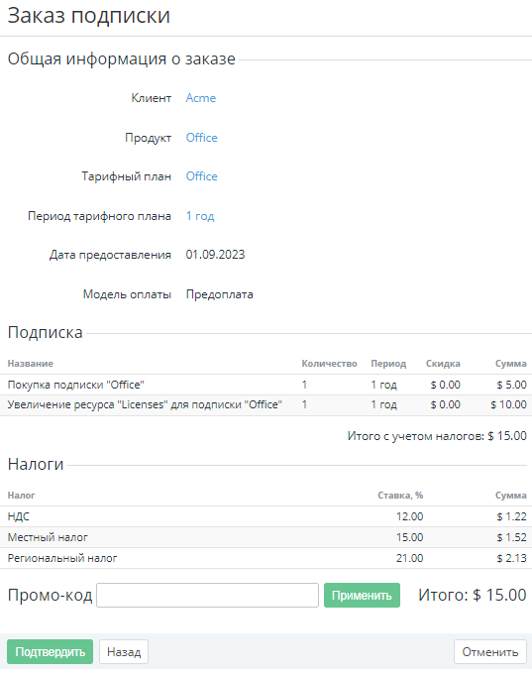Select the Увеличение ресурса "Licenses" row
The height and width of the screenshot is (673, 532).
(x=266, y=404)
